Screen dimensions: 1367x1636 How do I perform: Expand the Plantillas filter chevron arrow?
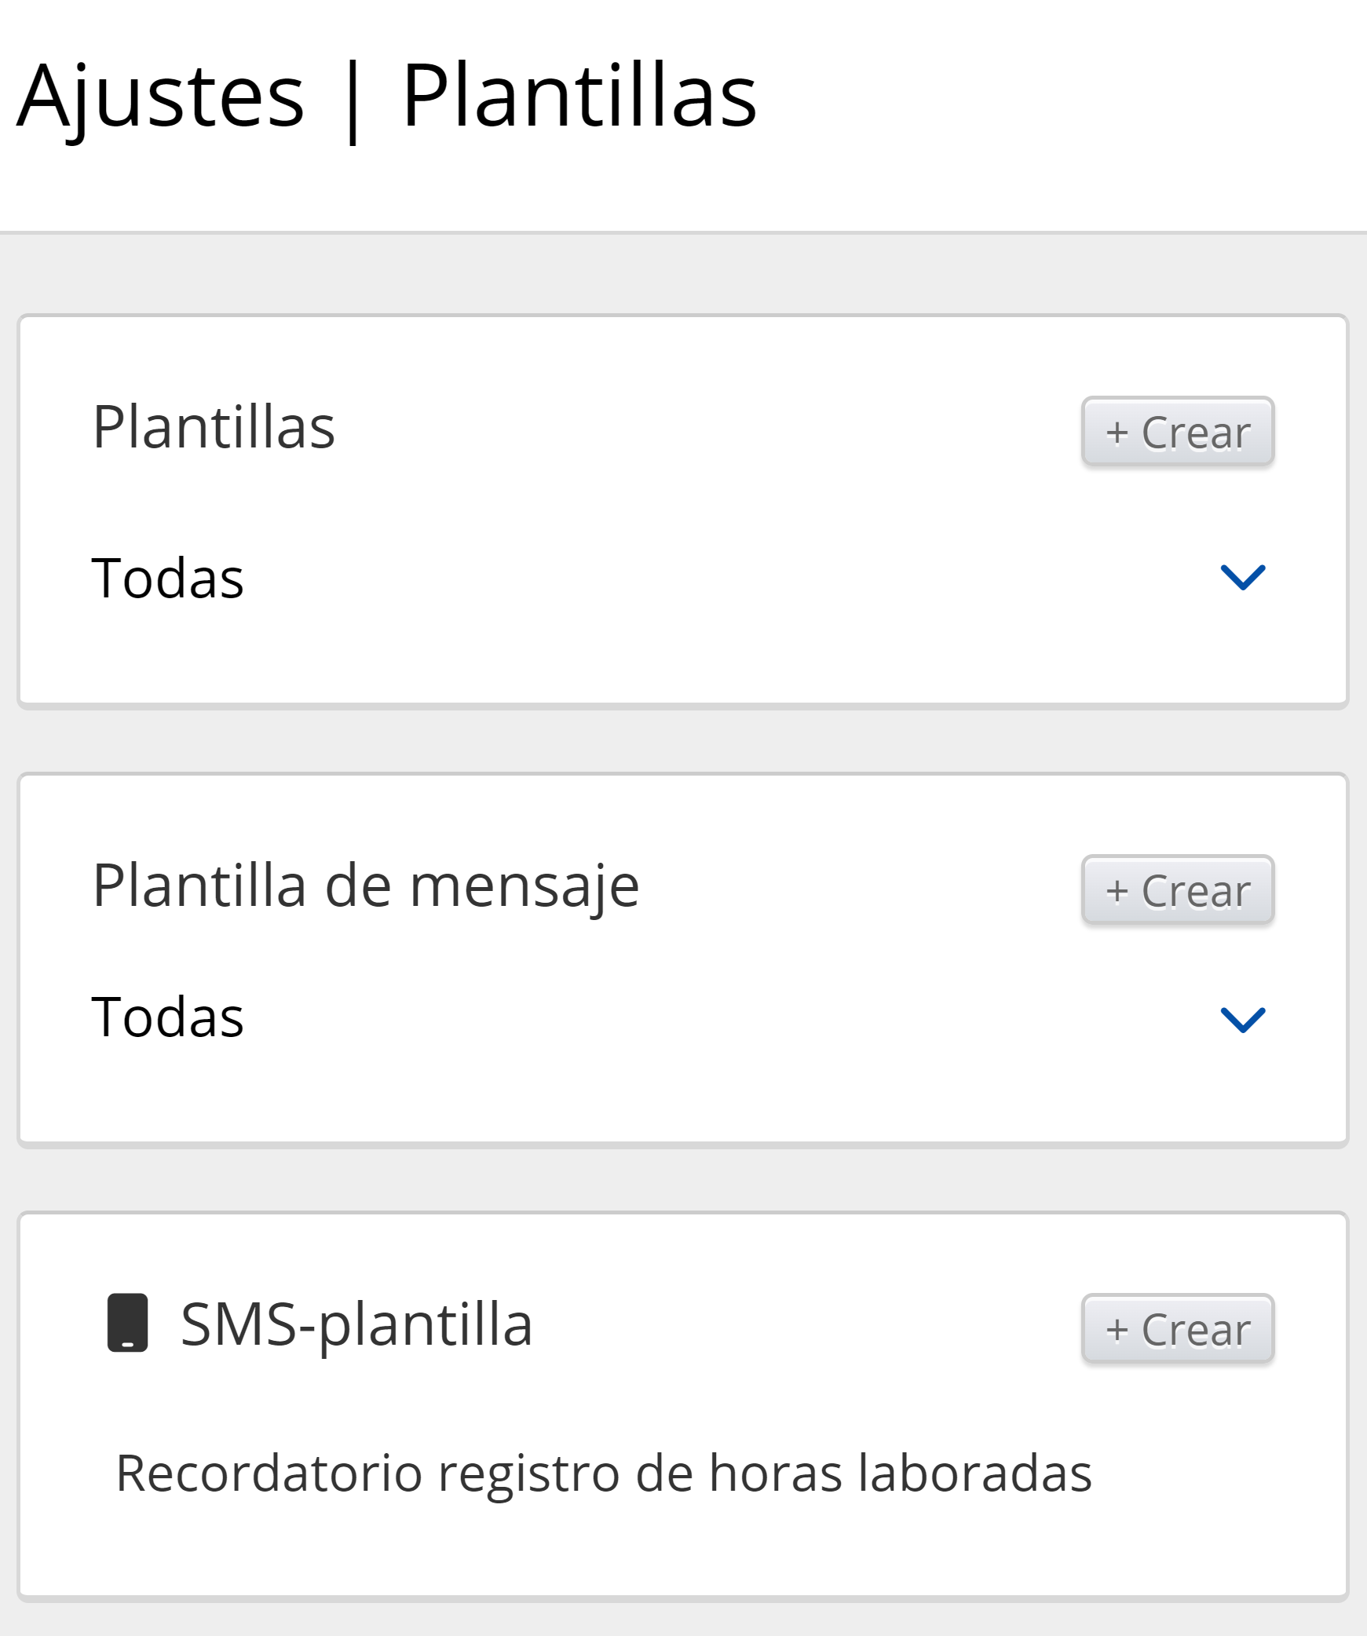pos(1242,577)
